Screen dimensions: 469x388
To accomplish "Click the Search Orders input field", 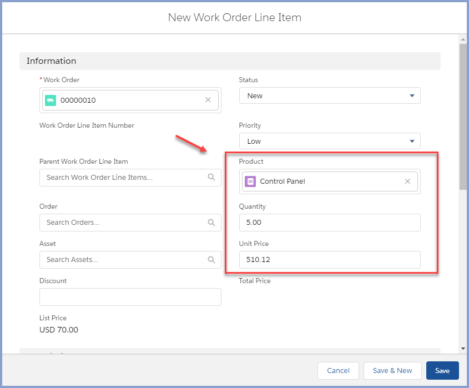I will point(130,223).
